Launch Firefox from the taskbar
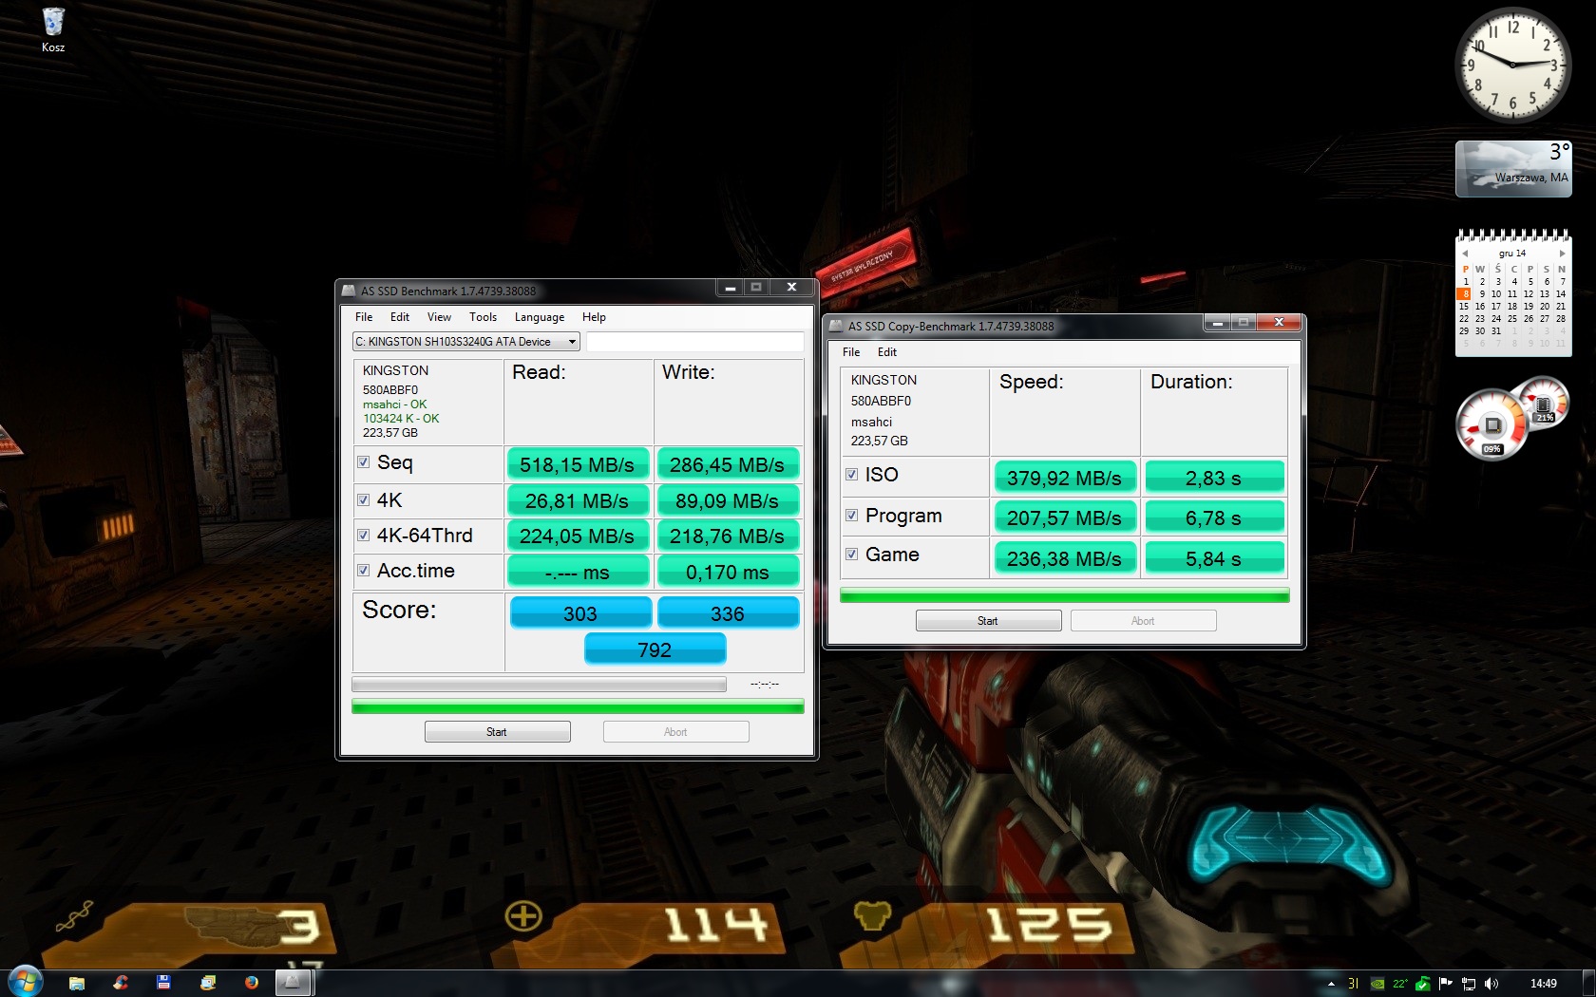This screenshot has height=997, width=1596. (x=251, y=983)
